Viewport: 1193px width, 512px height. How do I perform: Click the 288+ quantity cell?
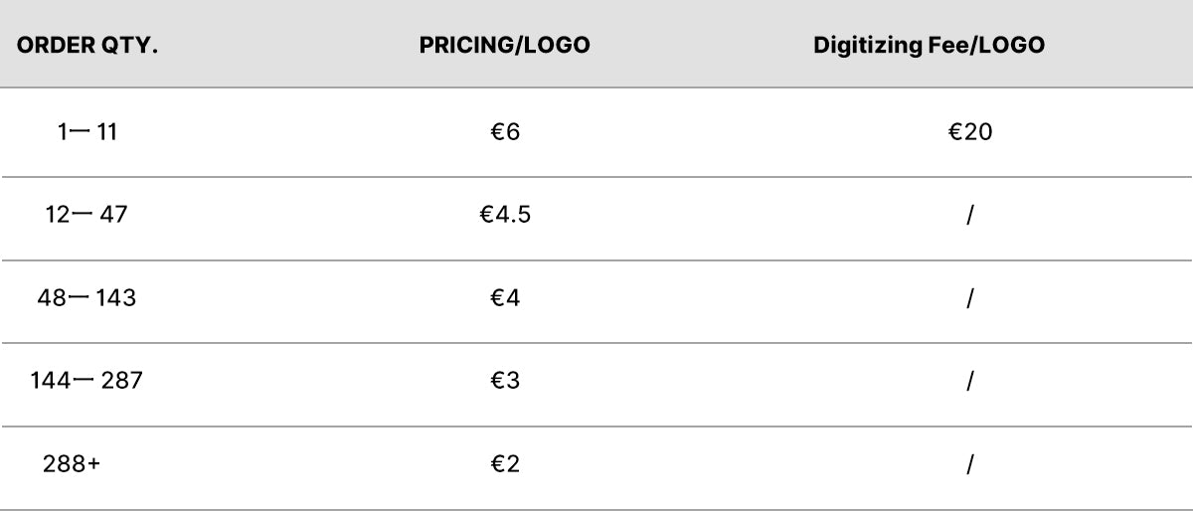[72, 463]
